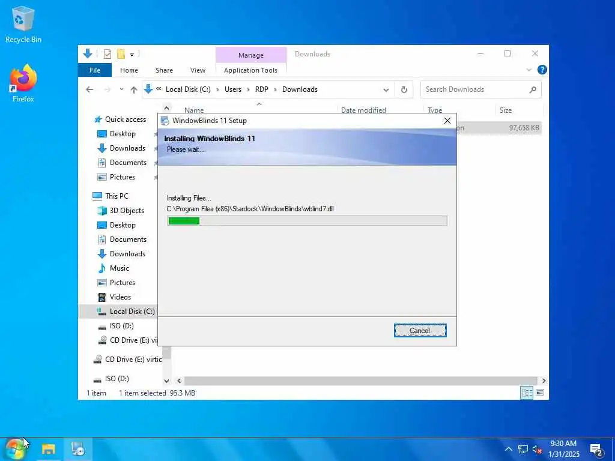Image resolution: width=615 pixels, height=461 pixels.
Task: Open the network status tray icon
Action: tap(523, 449)
